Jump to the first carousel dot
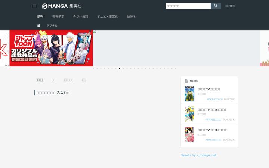The width and height of the screenshot is (269, 168). (x=93, y=68)
